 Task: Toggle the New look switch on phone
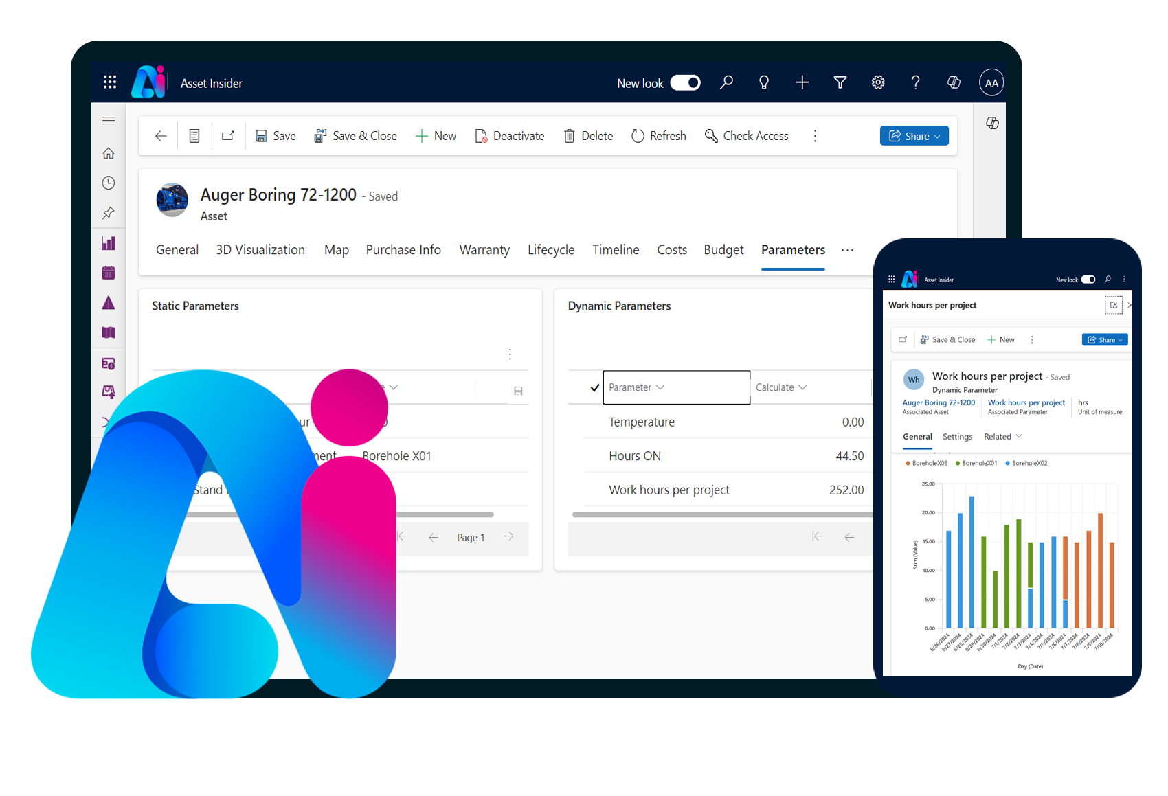pyautogui.click(x=1088, y=280)
